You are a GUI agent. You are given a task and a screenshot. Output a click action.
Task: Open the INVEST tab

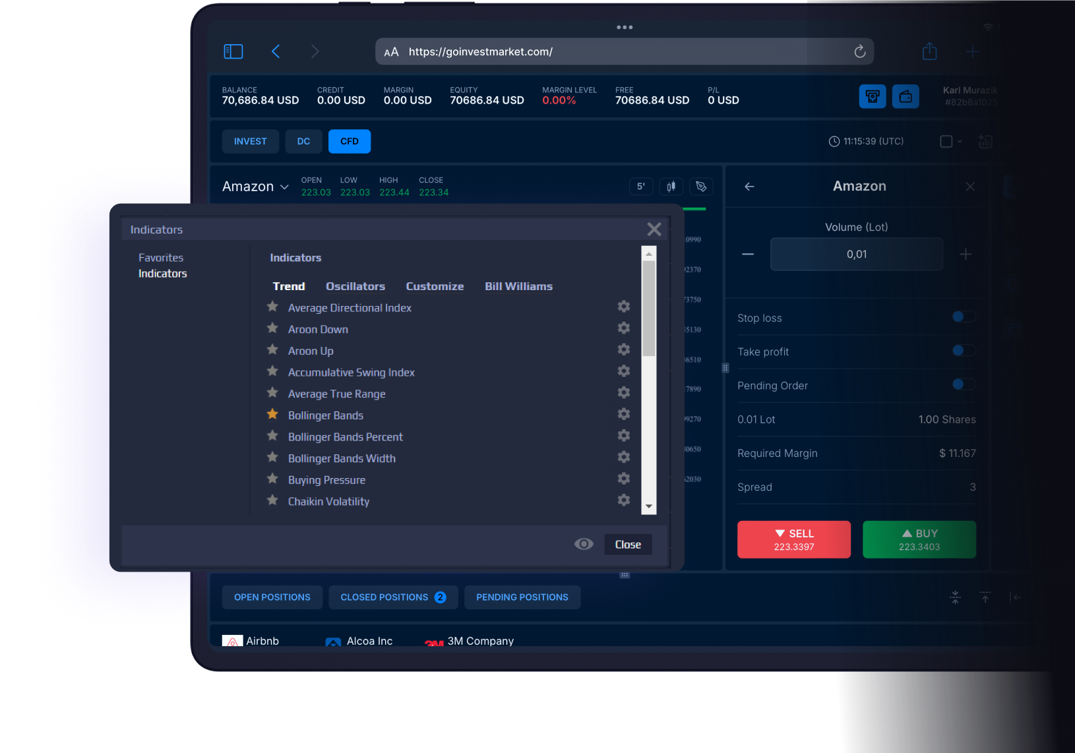click(250, 142)
